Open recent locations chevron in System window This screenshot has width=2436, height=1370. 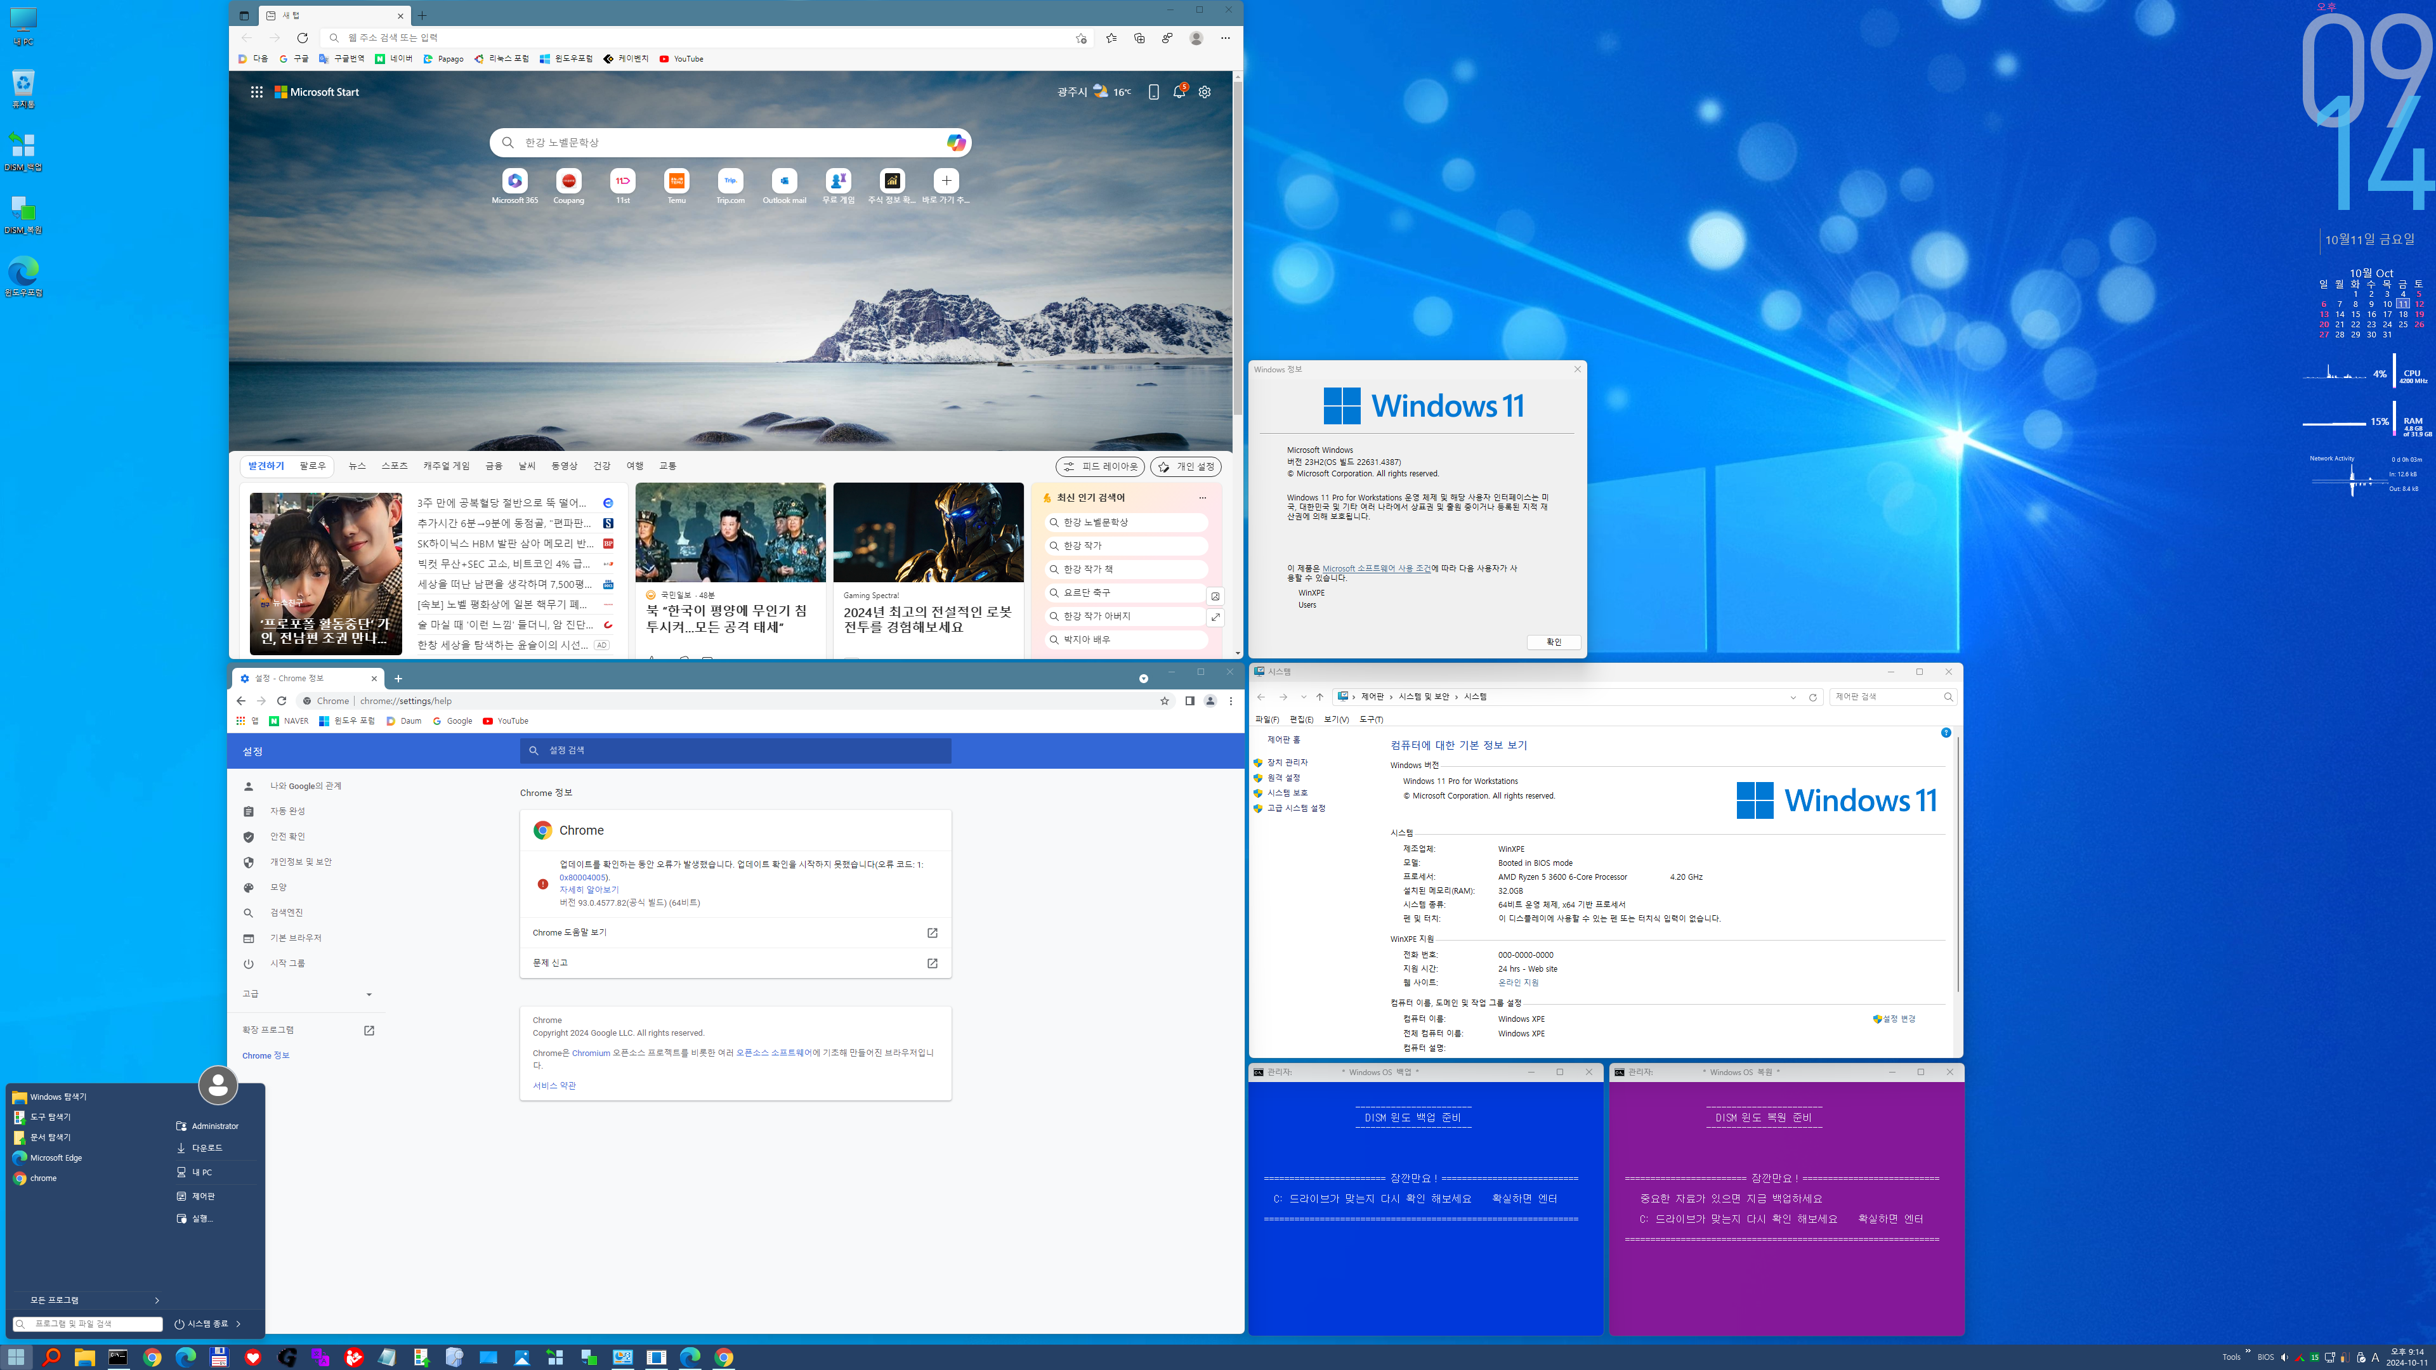1303,697
